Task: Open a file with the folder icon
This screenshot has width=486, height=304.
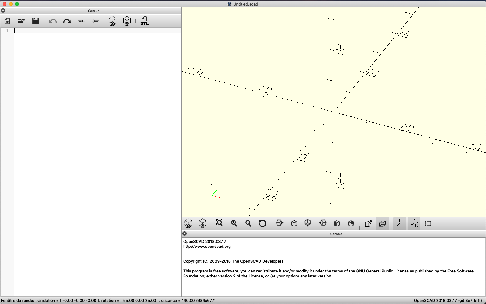Action: 21,21
